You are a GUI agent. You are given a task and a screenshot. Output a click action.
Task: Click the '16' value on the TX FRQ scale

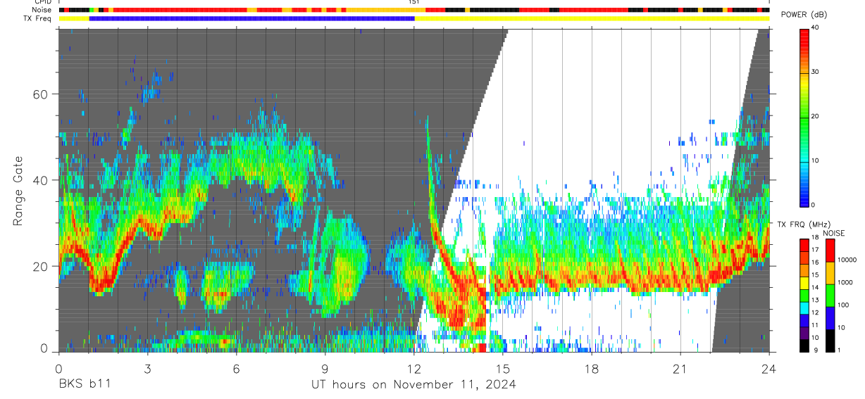pyautogui.click(x=816, y=262)
